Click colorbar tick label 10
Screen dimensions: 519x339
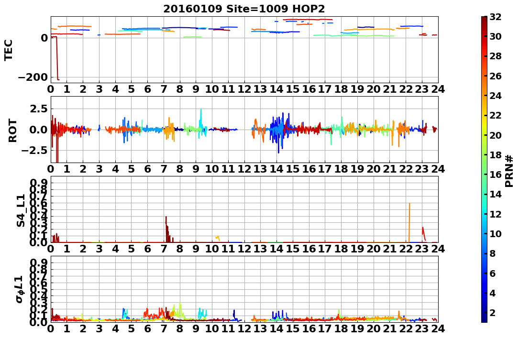click(x=495, y=234)
